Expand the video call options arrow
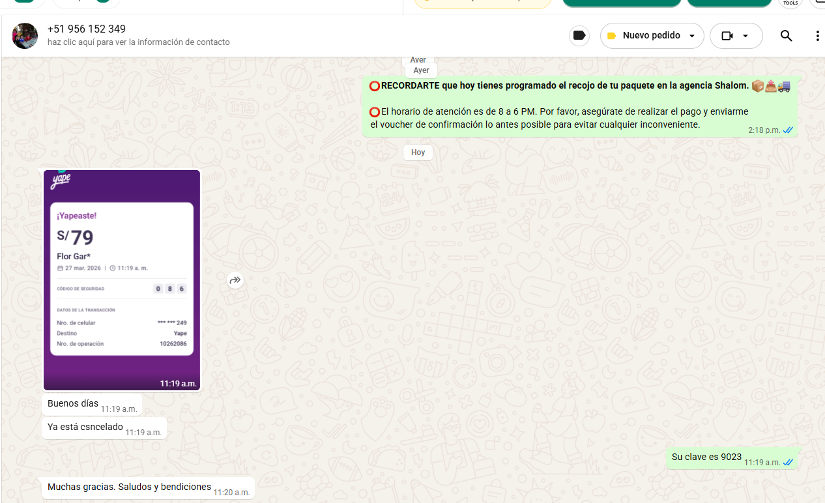The height and width of the screenshot is (503, 825). coord(745,36)
